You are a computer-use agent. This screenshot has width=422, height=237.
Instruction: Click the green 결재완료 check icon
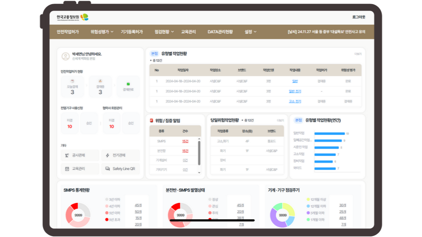128,84
